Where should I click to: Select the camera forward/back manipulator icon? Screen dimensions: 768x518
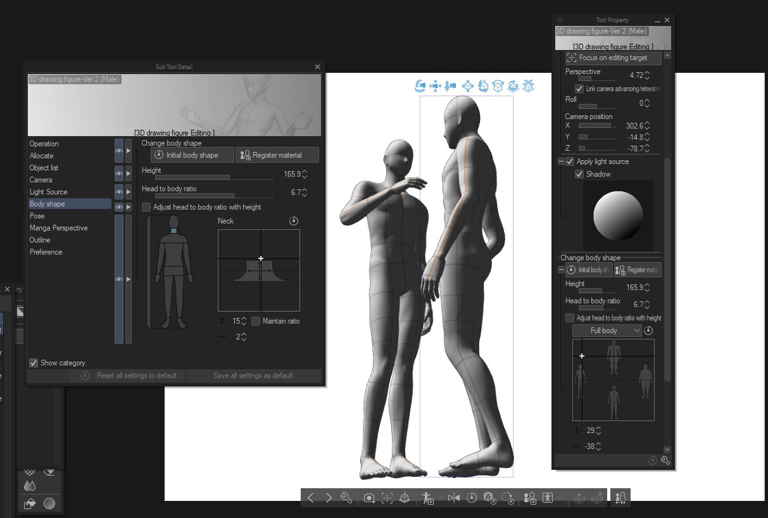(x=450, y=85)
